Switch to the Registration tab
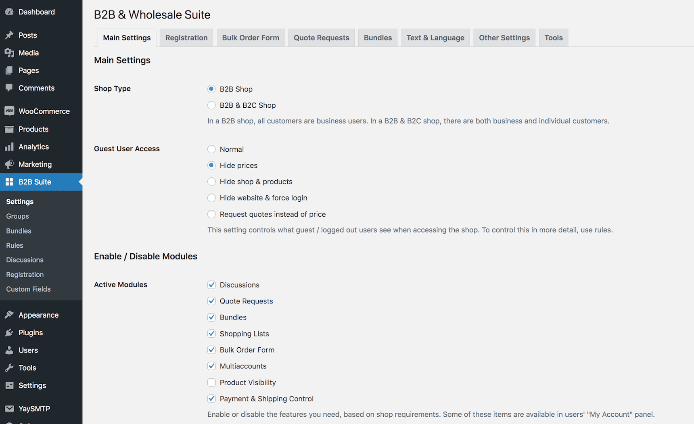 click(186, 38)
